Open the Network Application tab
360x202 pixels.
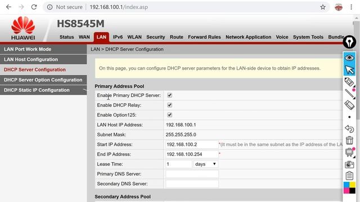point(249,37)
